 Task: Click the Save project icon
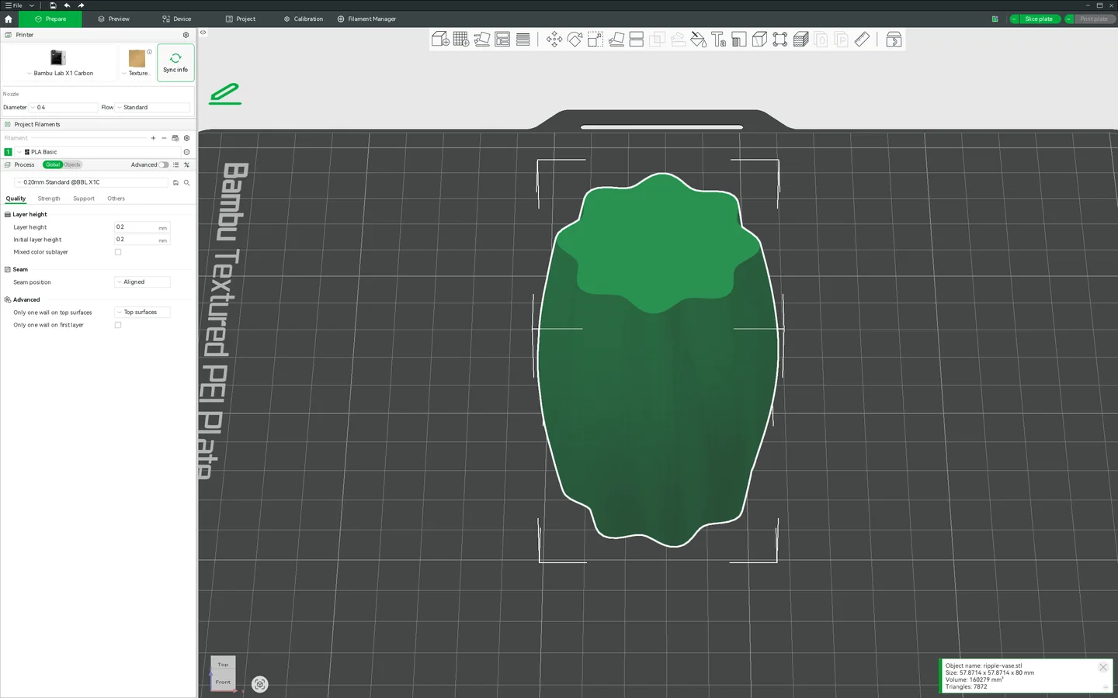[x=53, y=5]
